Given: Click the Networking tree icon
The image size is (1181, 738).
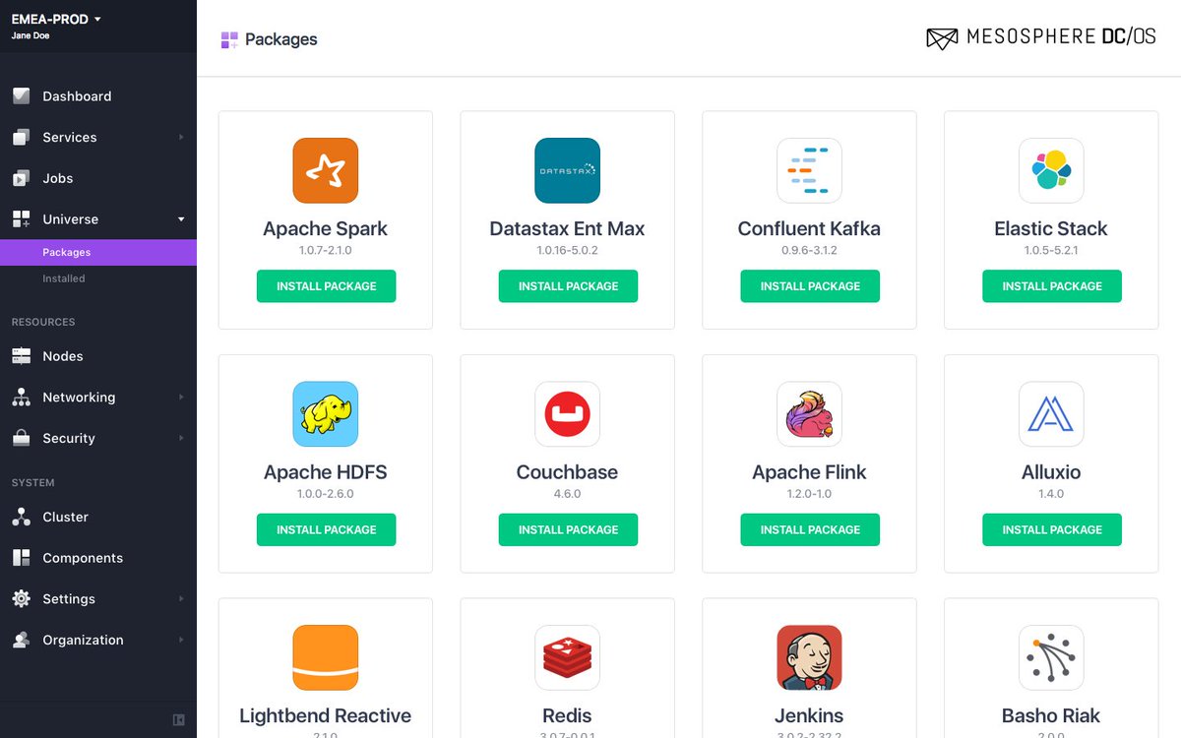Looking at the screenshot, I should click(x=22, y=398).
